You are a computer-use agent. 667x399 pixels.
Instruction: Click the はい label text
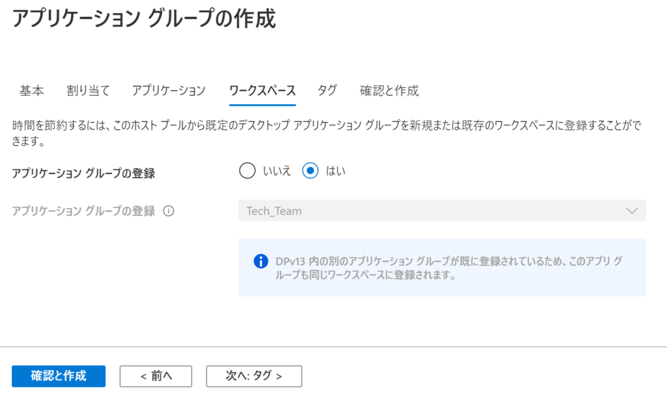(335, 171)
